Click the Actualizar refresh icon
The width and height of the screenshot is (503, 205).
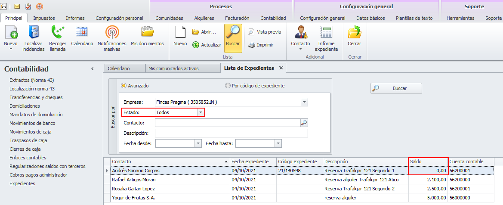(x=196, y=45)
